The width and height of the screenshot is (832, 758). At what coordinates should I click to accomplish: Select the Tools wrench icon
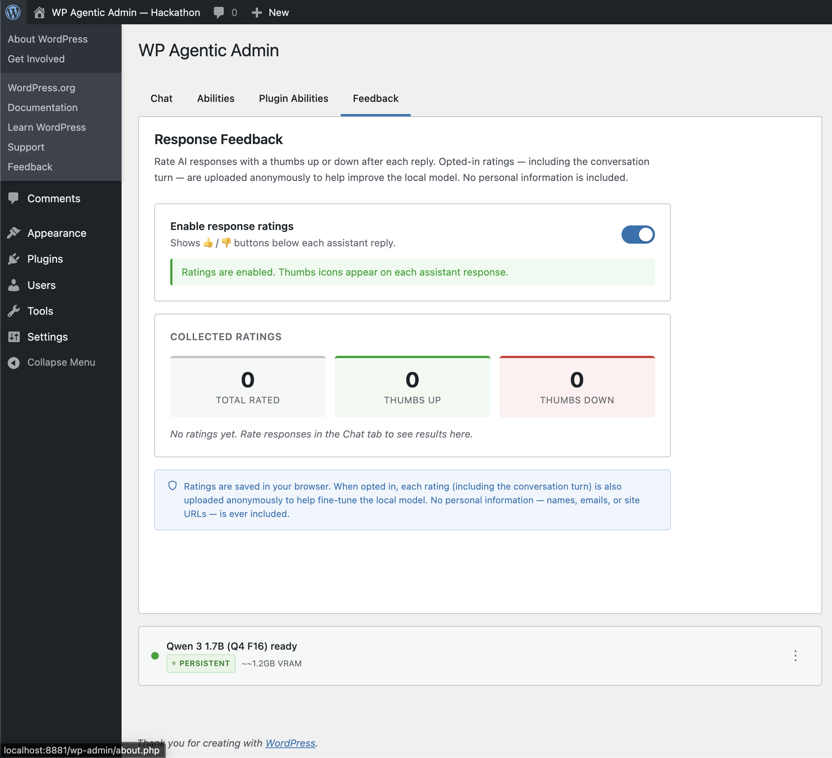[x=14, y=311]
